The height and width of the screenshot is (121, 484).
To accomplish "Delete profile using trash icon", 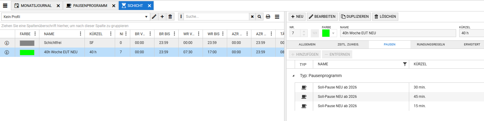I will pos(170,17).
